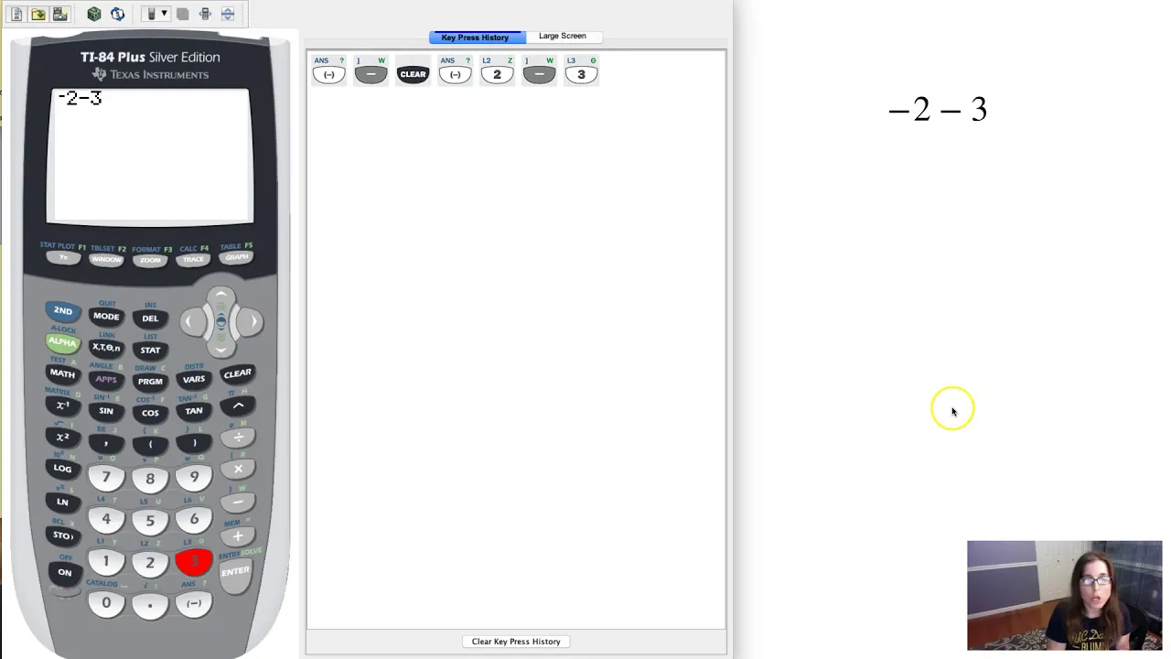Click the VARS key
Viewport: 1171px width, 659px height.
pos(194,379)
